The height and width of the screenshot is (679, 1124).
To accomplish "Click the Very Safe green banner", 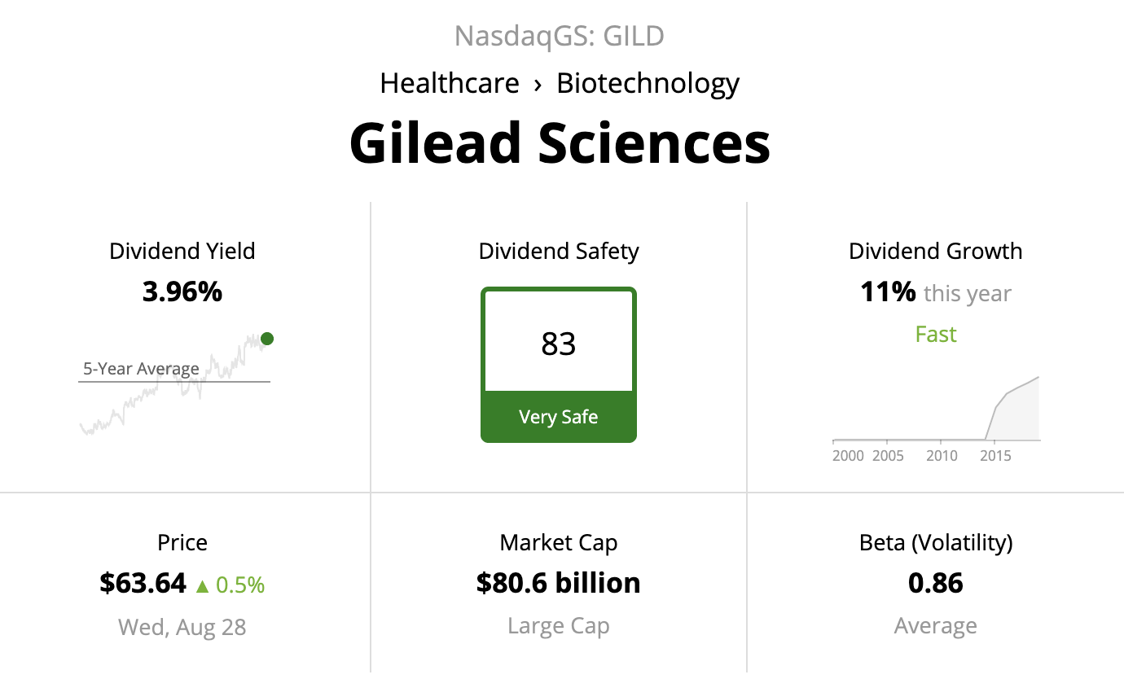I will click(x=559, y=417).
